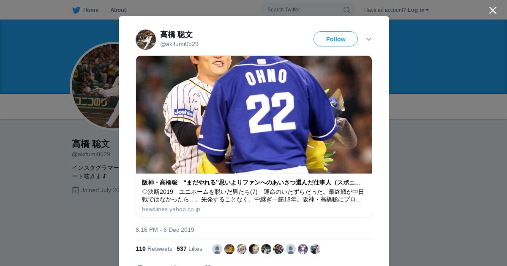
Task: View the 537 Likes list
Action: [189, 249]
